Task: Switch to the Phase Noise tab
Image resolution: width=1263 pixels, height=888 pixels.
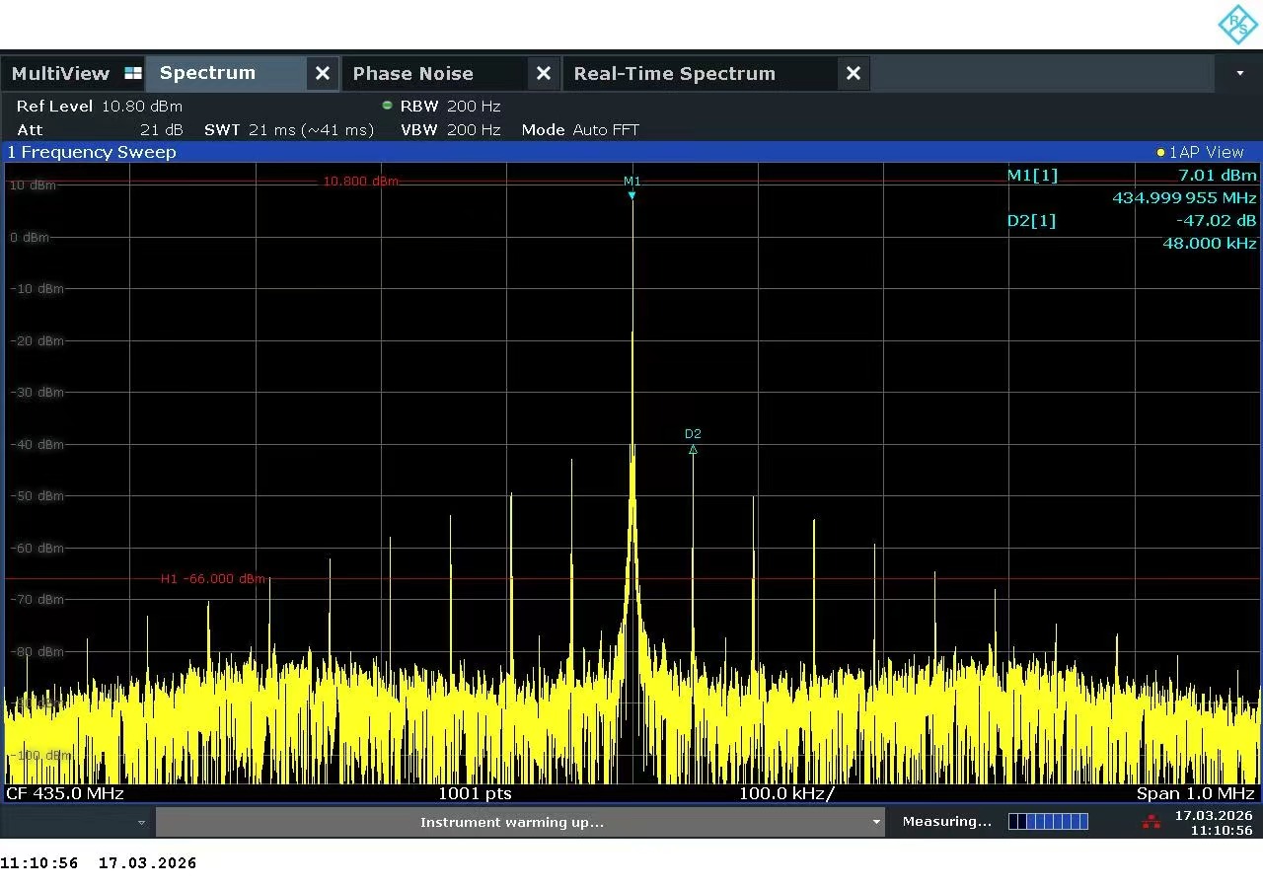Action: coord(412,74)
